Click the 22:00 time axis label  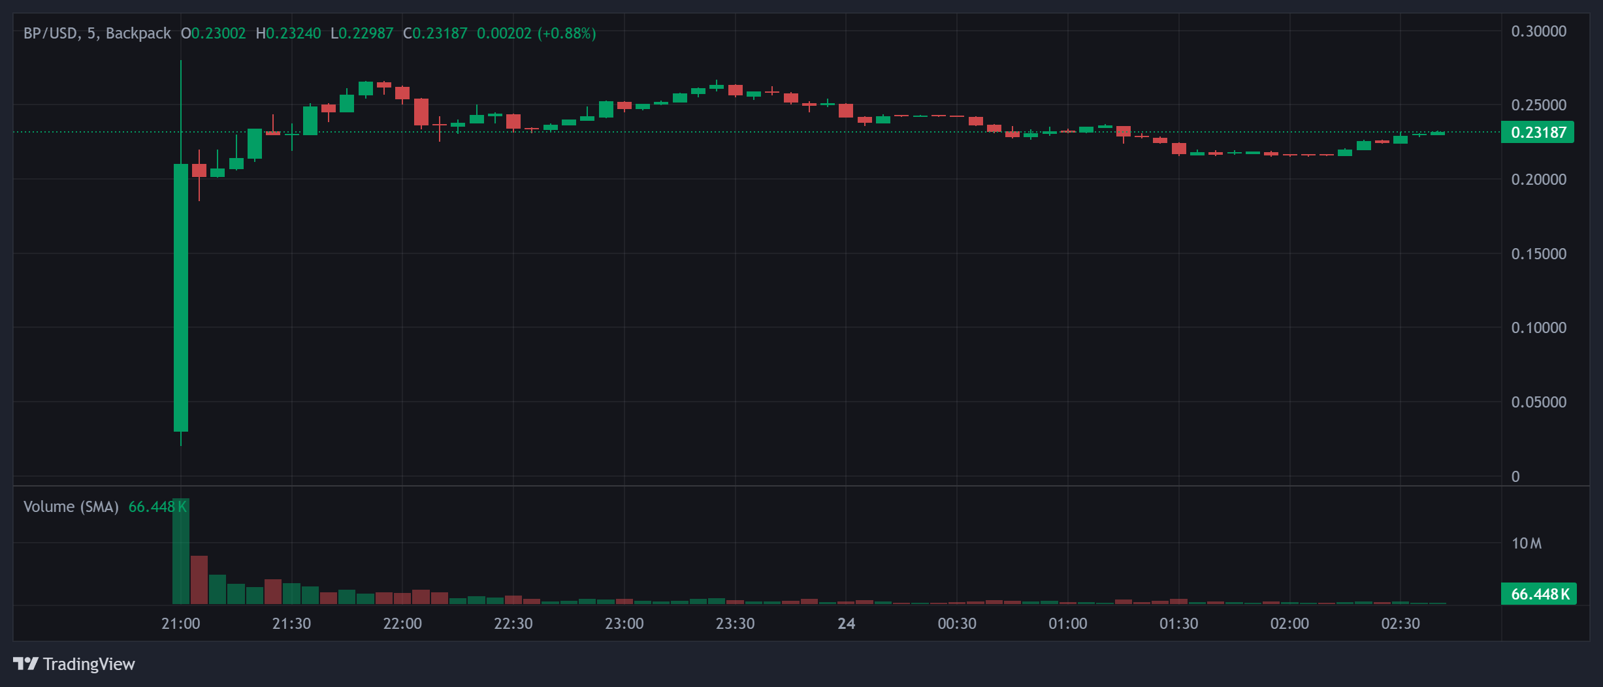[x=402, y=624]
